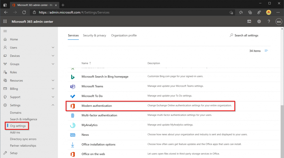Collapse the Settings menu chevron

pyautogui.click(x=53, y=105)
